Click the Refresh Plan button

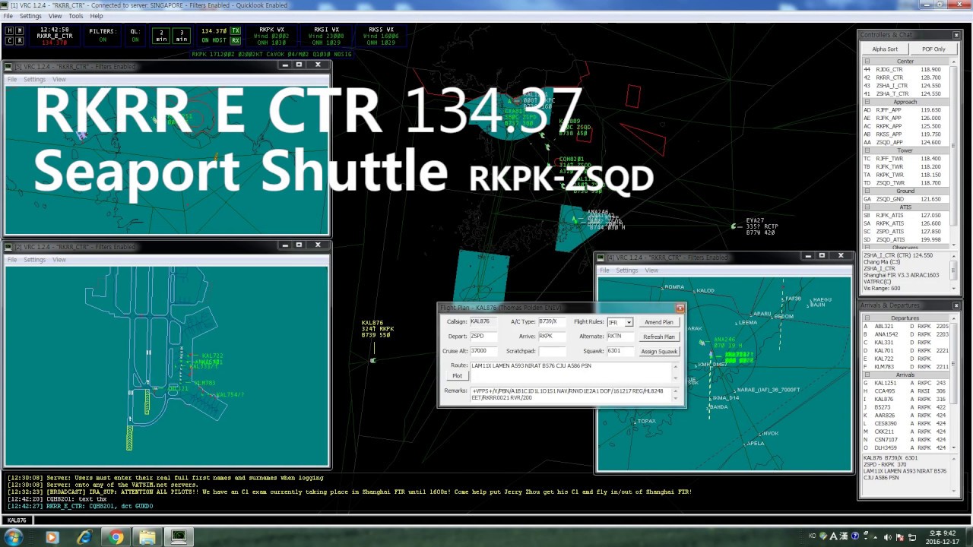(658, 337)
